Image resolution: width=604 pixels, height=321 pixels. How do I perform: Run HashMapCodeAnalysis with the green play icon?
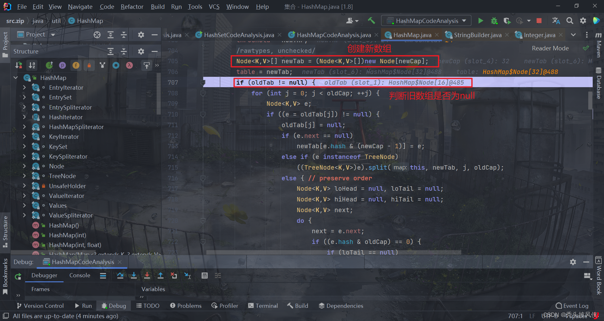tap(481, 21)
